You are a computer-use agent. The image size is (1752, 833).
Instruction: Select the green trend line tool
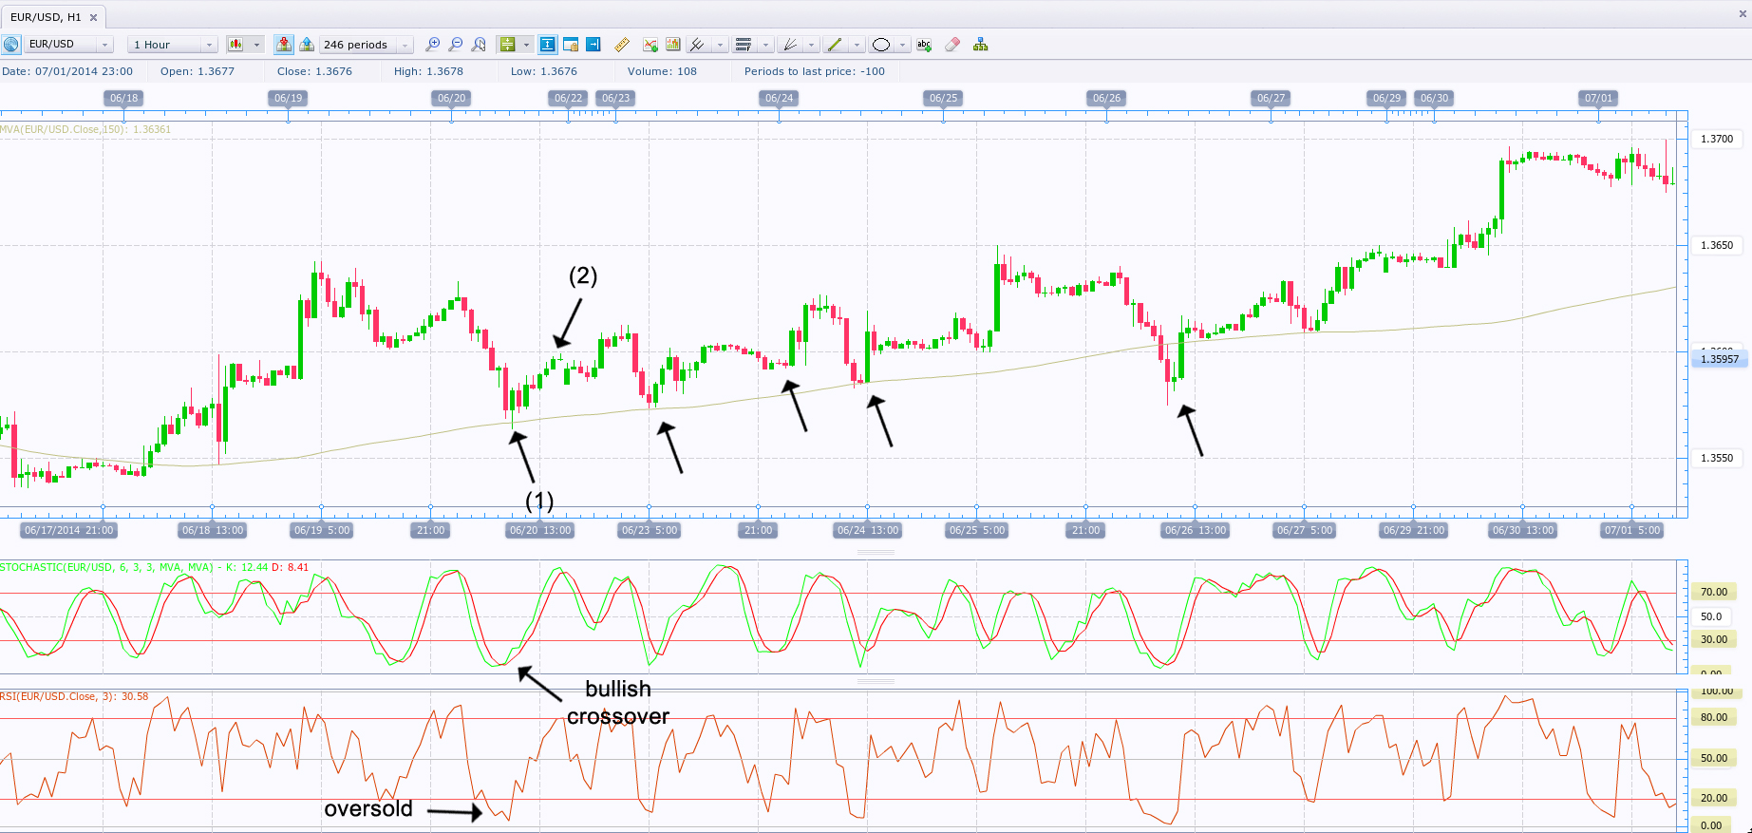(835, 45)
